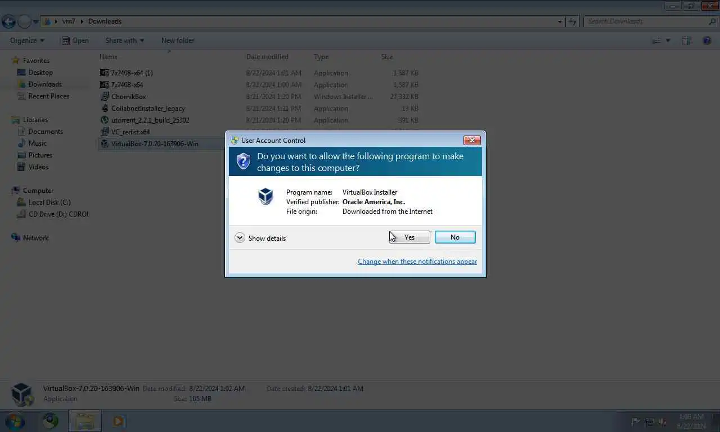720x432 pixels.
Task: Click Open in Explorer toolbar
Action: 75,40
